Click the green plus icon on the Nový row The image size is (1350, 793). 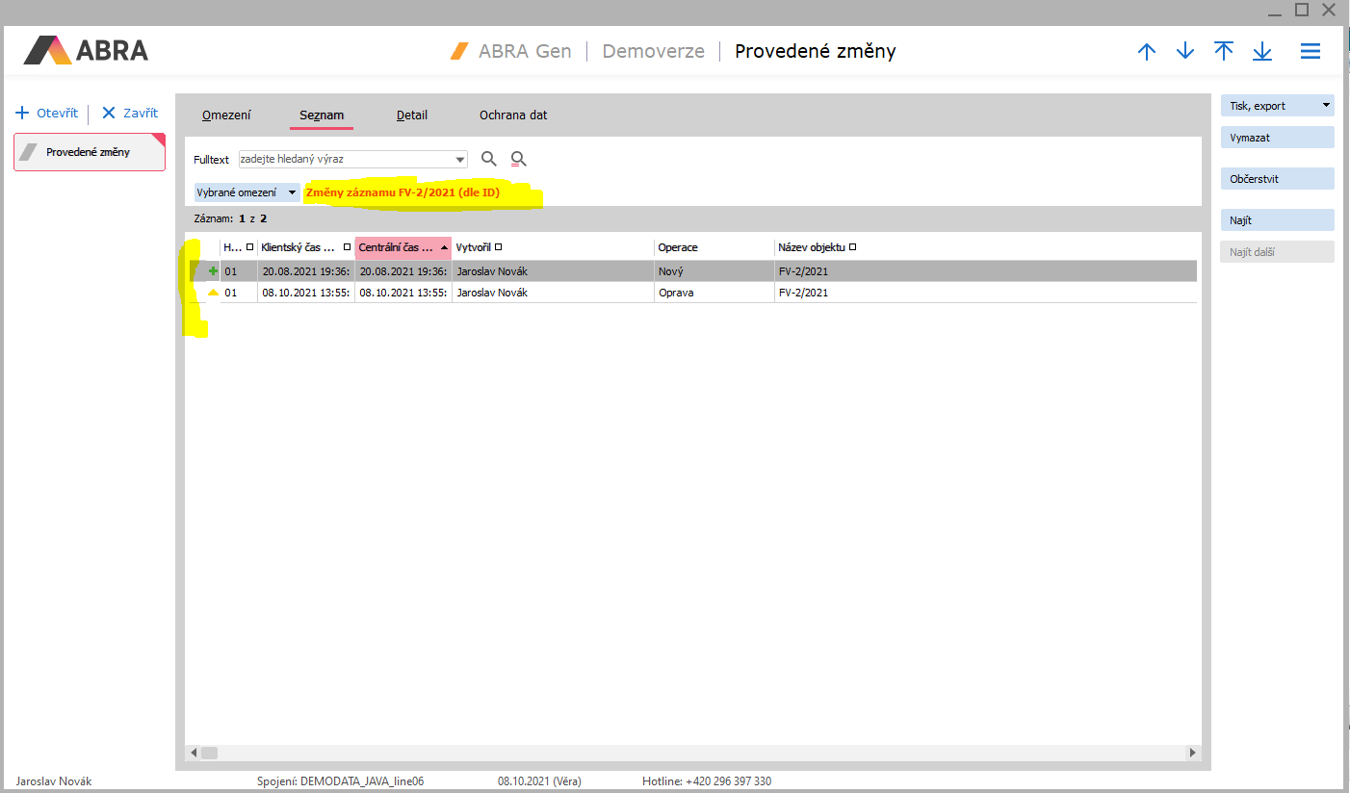(x=213, y=271)
